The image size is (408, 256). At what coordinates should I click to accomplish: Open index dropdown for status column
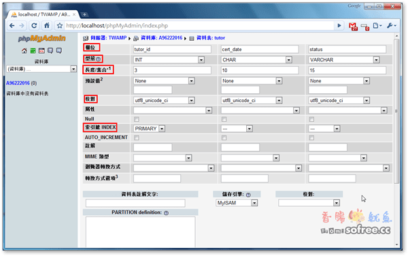pyautogui.click(x=324, y=129)
